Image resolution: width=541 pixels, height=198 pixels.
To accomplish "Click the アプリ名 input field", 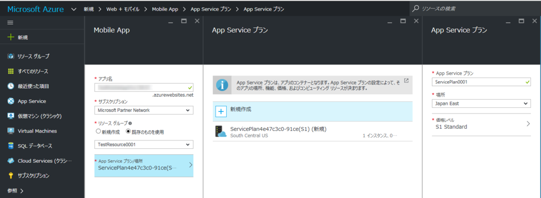I will tap(144, 87).
